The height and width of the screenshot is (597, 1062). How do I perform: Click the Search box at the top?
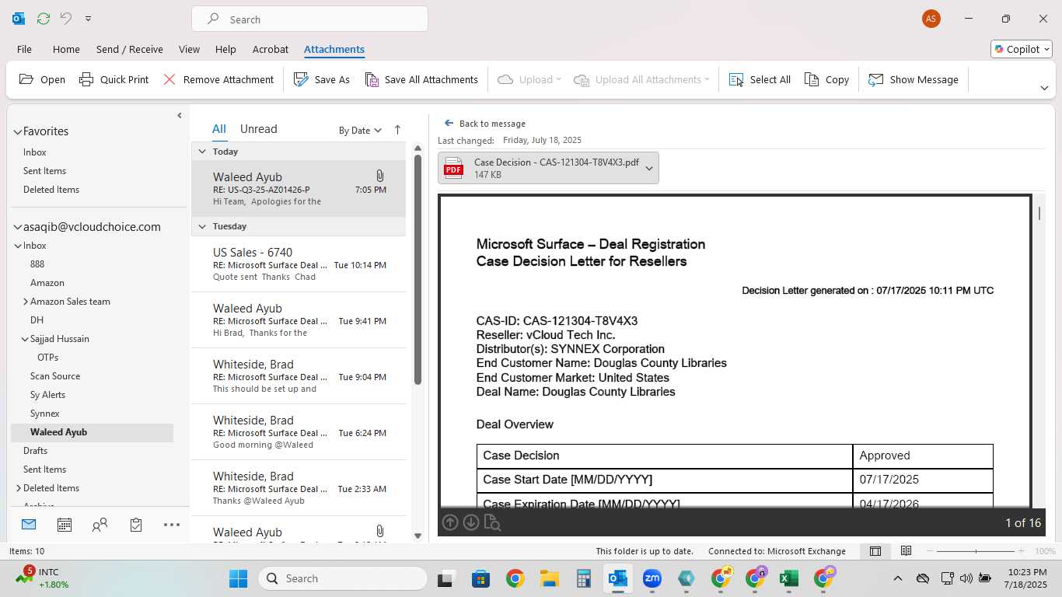coord(309,19)
